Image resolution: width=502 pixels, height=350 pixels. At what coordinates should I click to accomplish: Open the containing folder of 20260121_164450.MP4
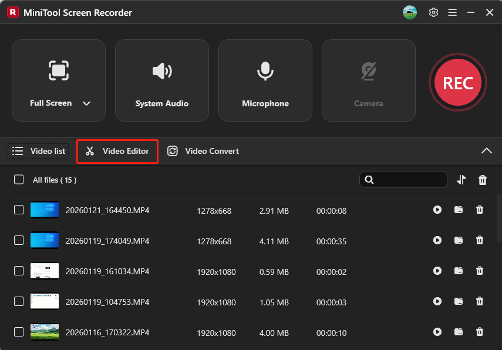(x=459, y=210)
